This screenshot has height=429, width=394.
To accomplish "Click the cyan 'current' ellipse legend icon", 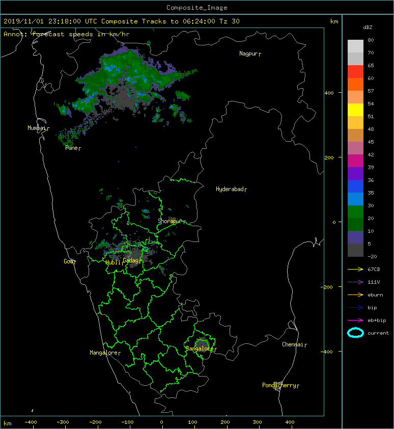I will 355,333.
